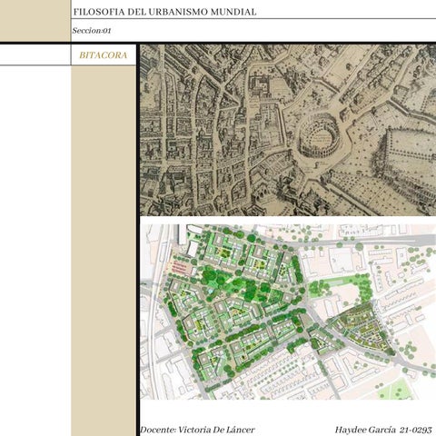Screen dimensions: 436x436
Task: Click the Docente: Victoria De Láncer text
Action: coord(197,430)
